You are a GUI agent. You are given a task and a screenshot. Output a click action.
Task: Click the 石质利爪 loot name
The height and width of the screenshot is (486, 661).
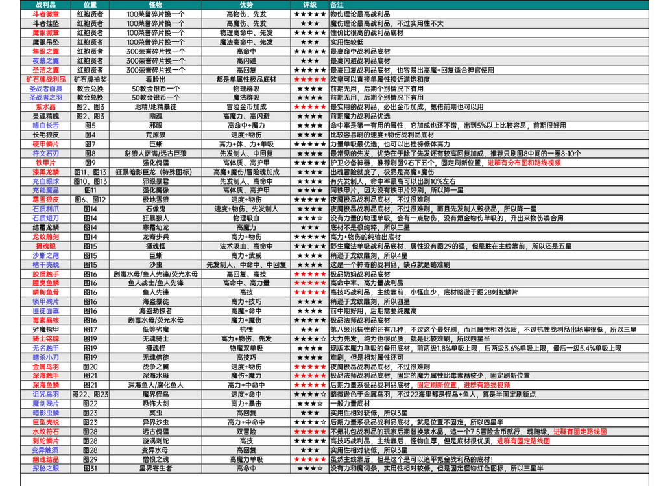click(x=45, y=209)
